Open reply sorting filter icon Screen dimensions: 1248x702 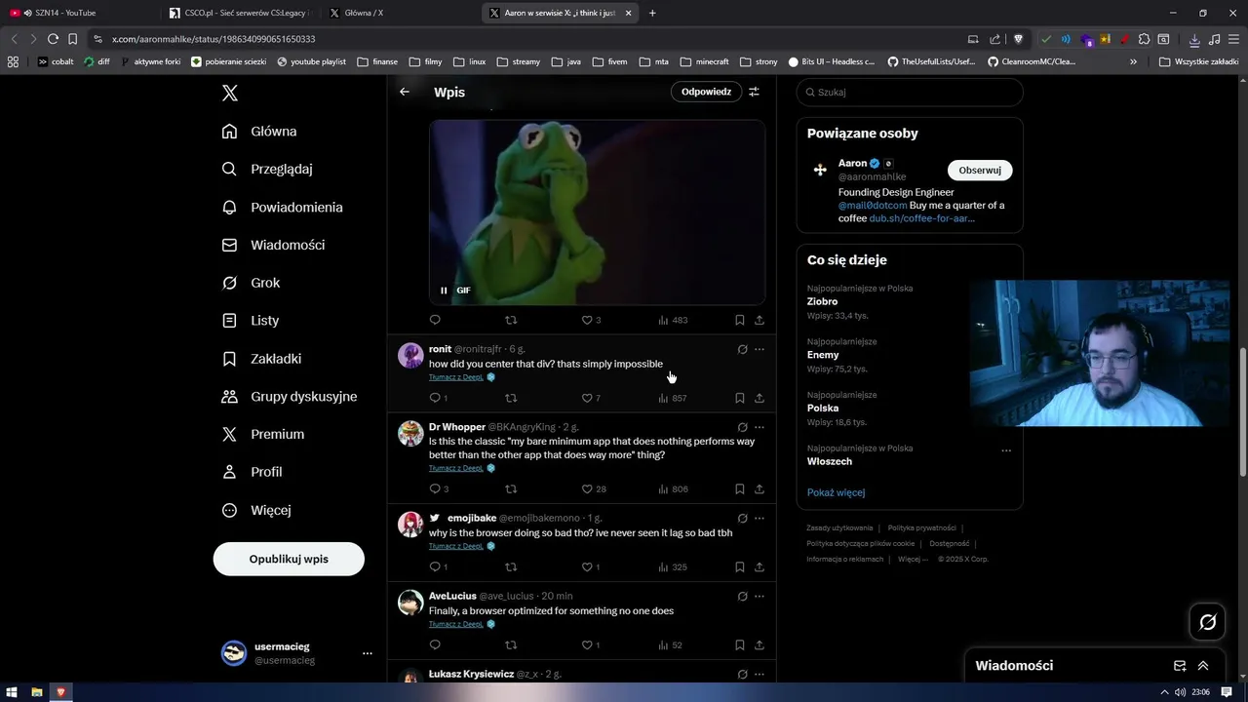754,92
